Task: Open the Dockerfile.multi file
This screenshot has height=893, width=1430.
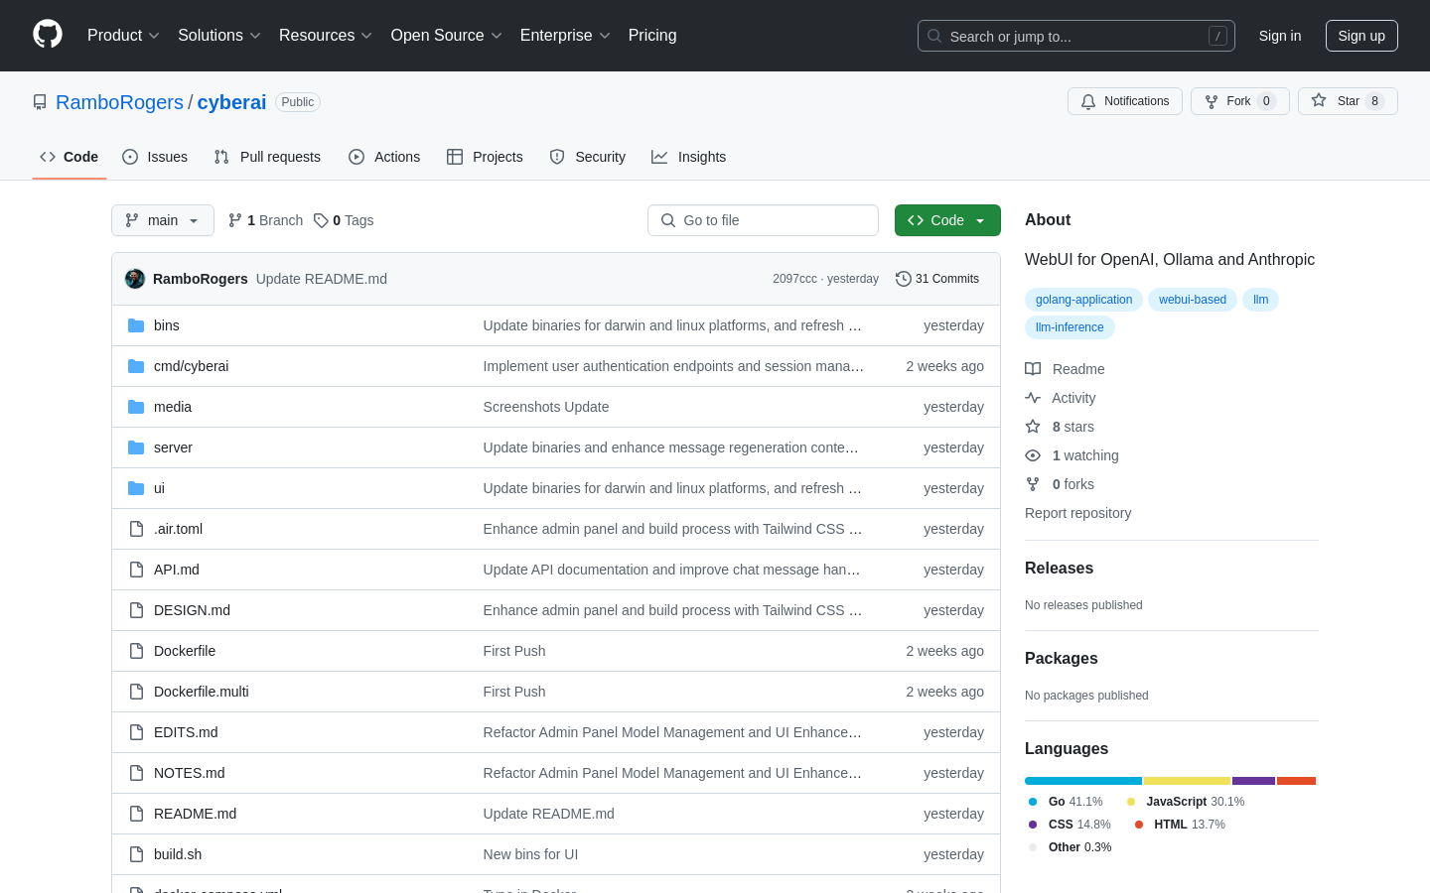Action: (x=202, y=692)
